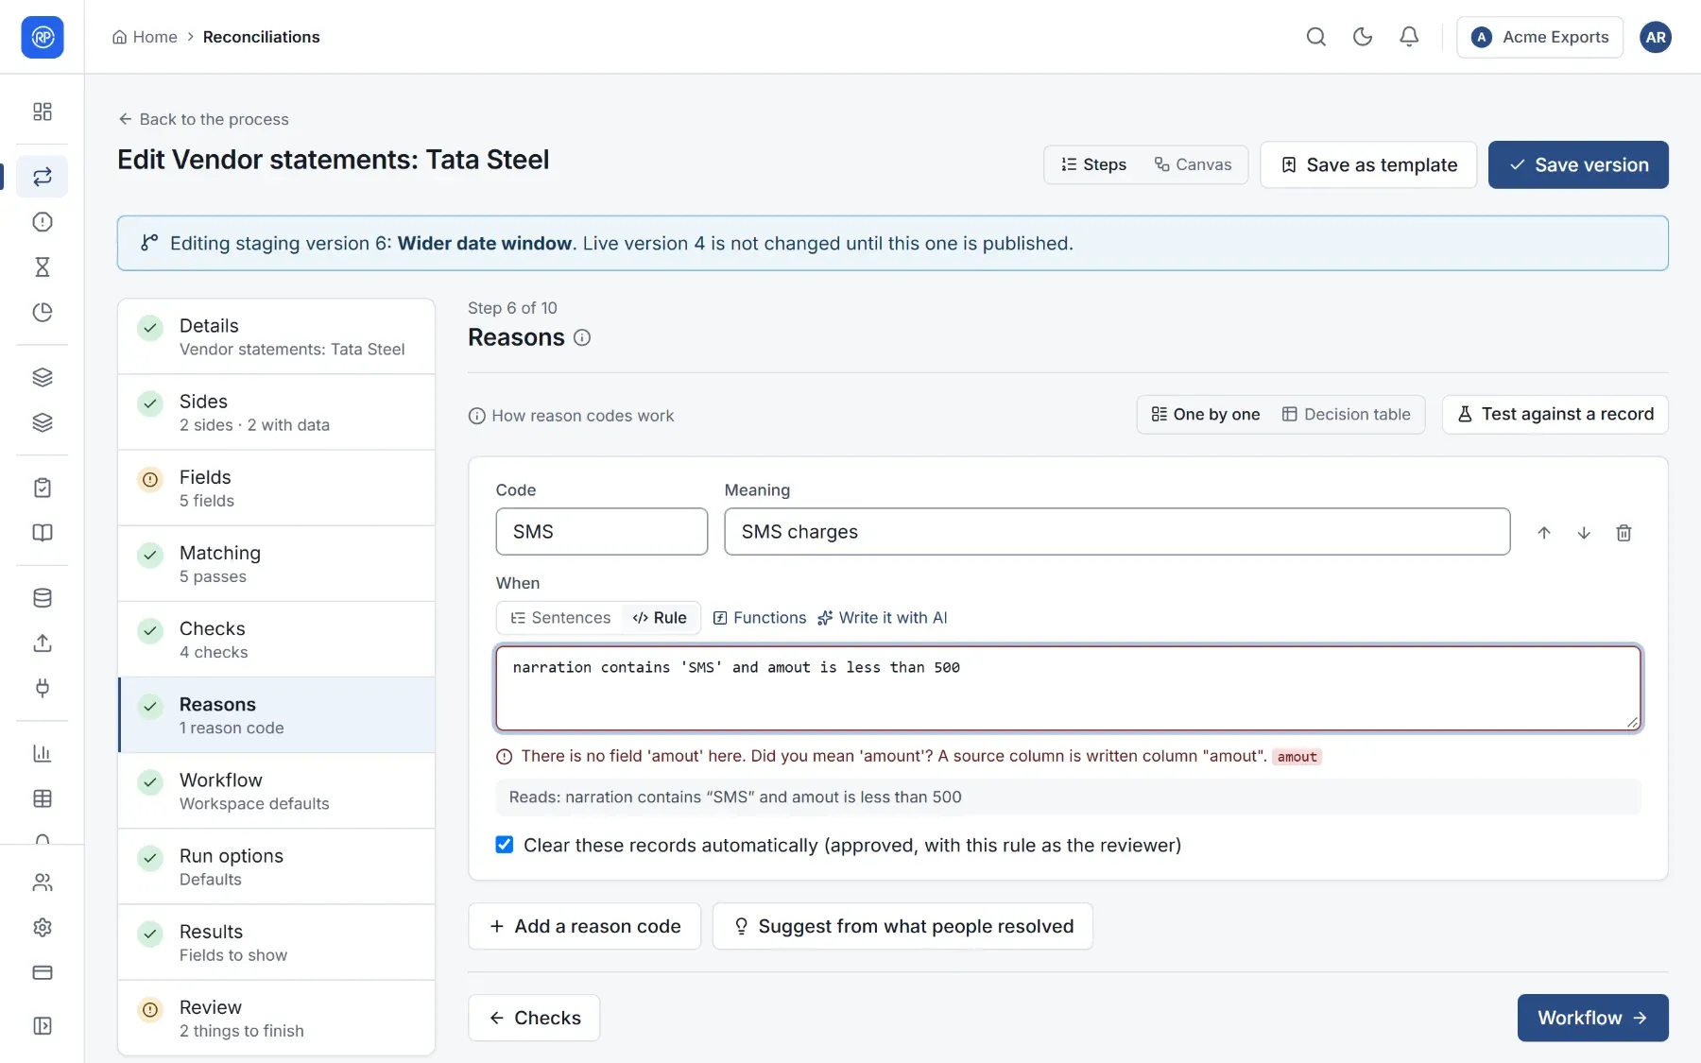
Task: Delete the SMS reason code
Action: tap(1624, 533)
